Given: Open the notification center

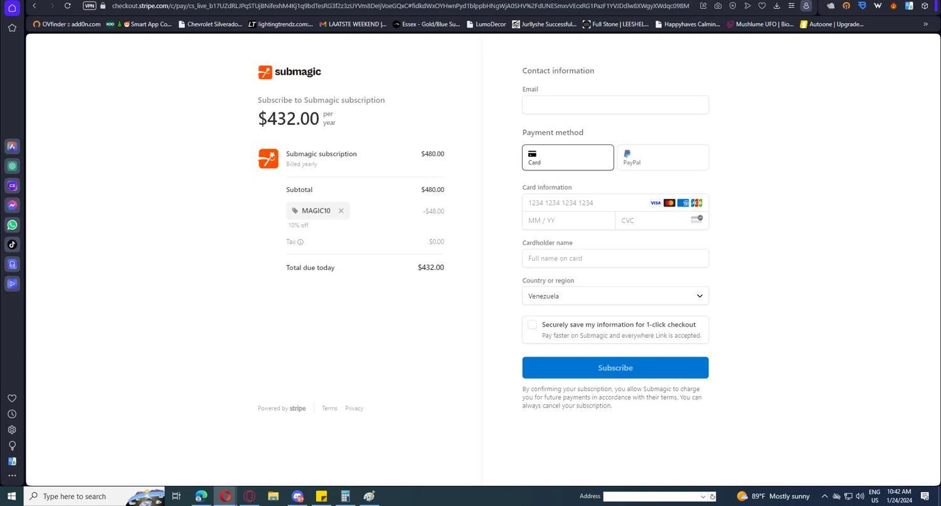Looking at the screenshot, I should click(925, 497).
